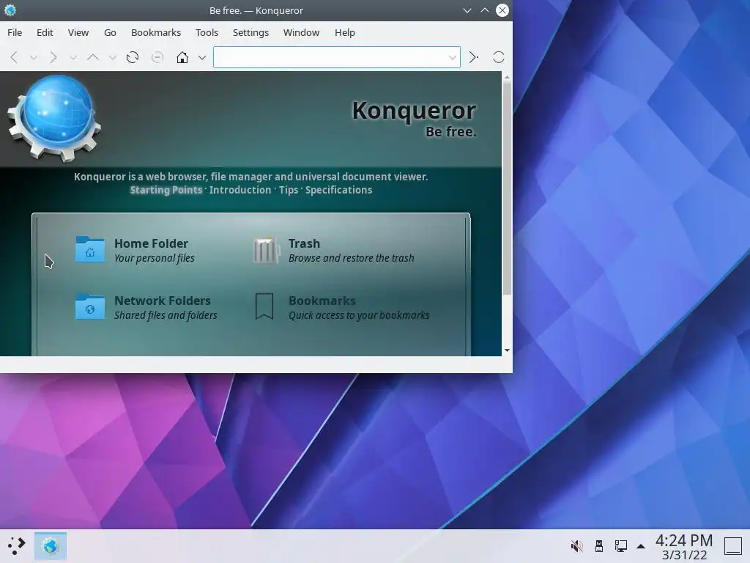Expand the Home button dropdown arrow
This screenshot has width=750, height=563.
[x=202, y=58]
